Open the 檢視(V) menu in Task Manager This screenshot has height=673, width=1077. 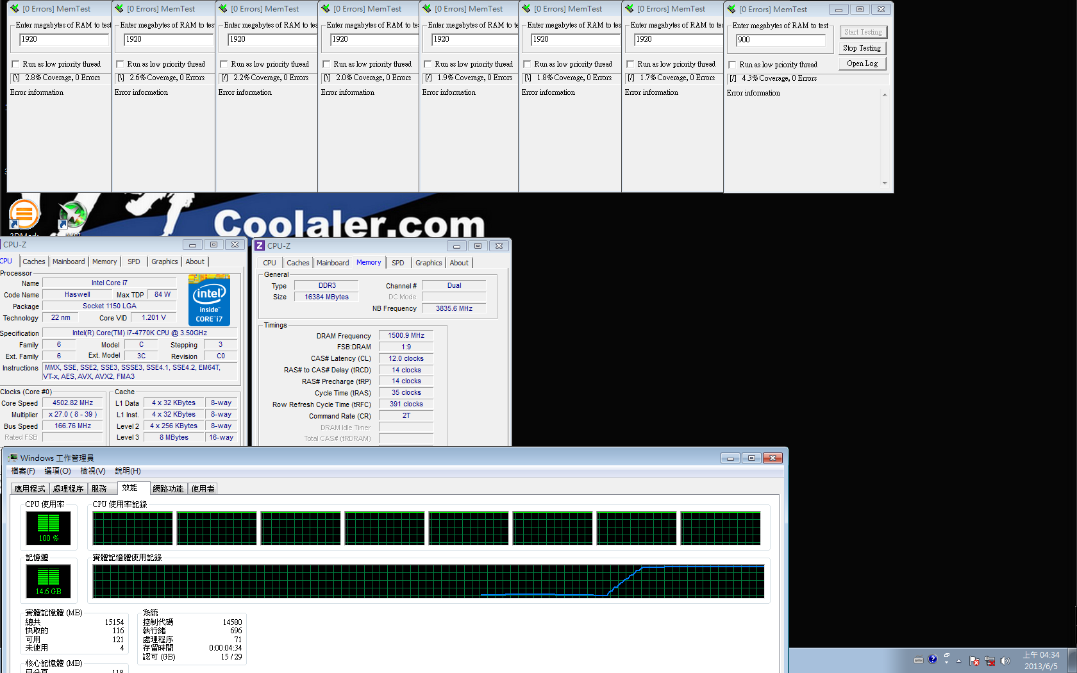coord(92,471)
